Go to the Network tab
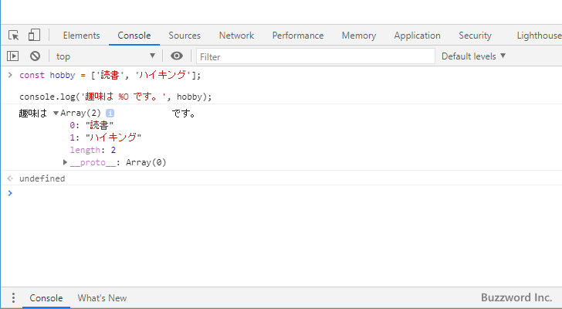Viewport: 562px width, 309px height. [236, 36]
